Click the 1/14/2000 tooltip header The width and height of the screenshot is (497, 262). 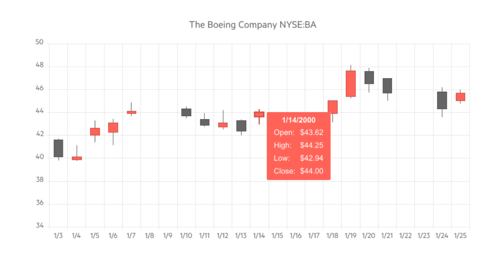coord(299,120)
